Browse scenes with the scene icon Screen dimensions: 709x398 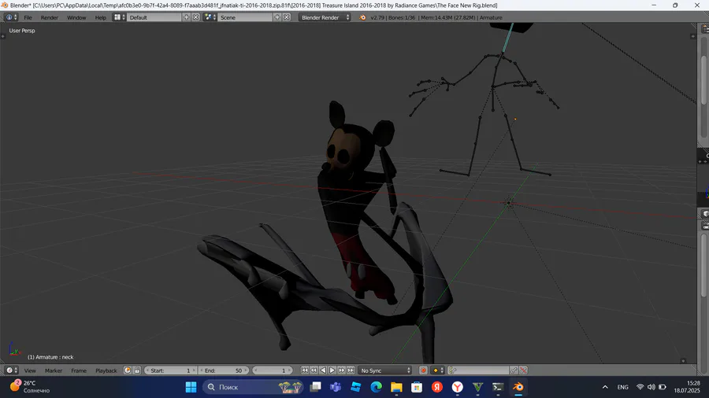click(210, 17)
